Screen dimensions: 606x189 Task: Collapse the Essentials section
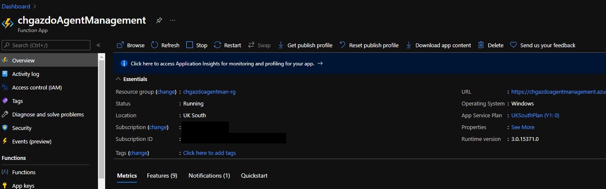tap(119, 79)
